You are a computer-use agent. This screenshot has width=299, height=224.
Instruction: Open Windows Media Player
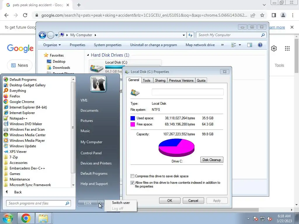(x=27, y=140)
